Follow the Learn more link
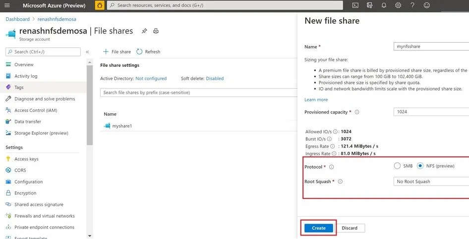Image resolution: width=469 pixels, height=239 pixels. coord(316,99)
